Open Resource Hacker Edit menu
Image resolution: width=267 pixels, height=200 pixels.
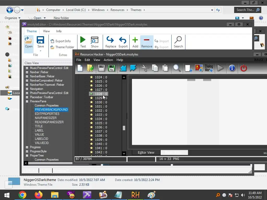point(87,60)
